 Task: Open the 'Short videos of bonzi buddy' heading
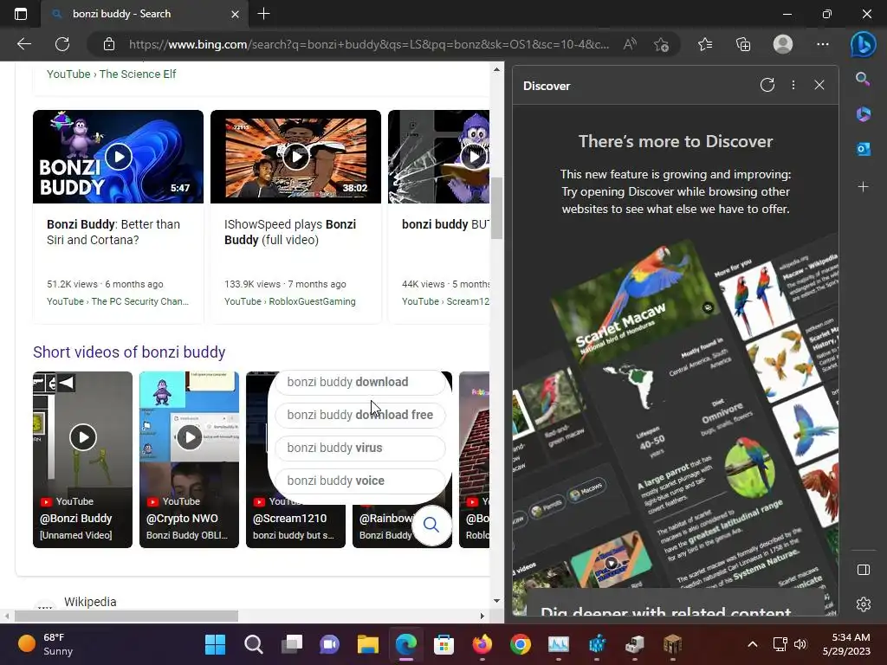129,352
